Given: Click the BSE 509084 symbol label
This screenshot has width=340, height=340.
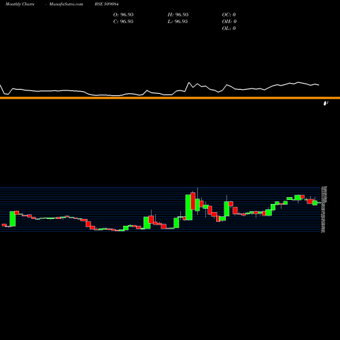Looking at the screenshot, I should pos(107,4).
